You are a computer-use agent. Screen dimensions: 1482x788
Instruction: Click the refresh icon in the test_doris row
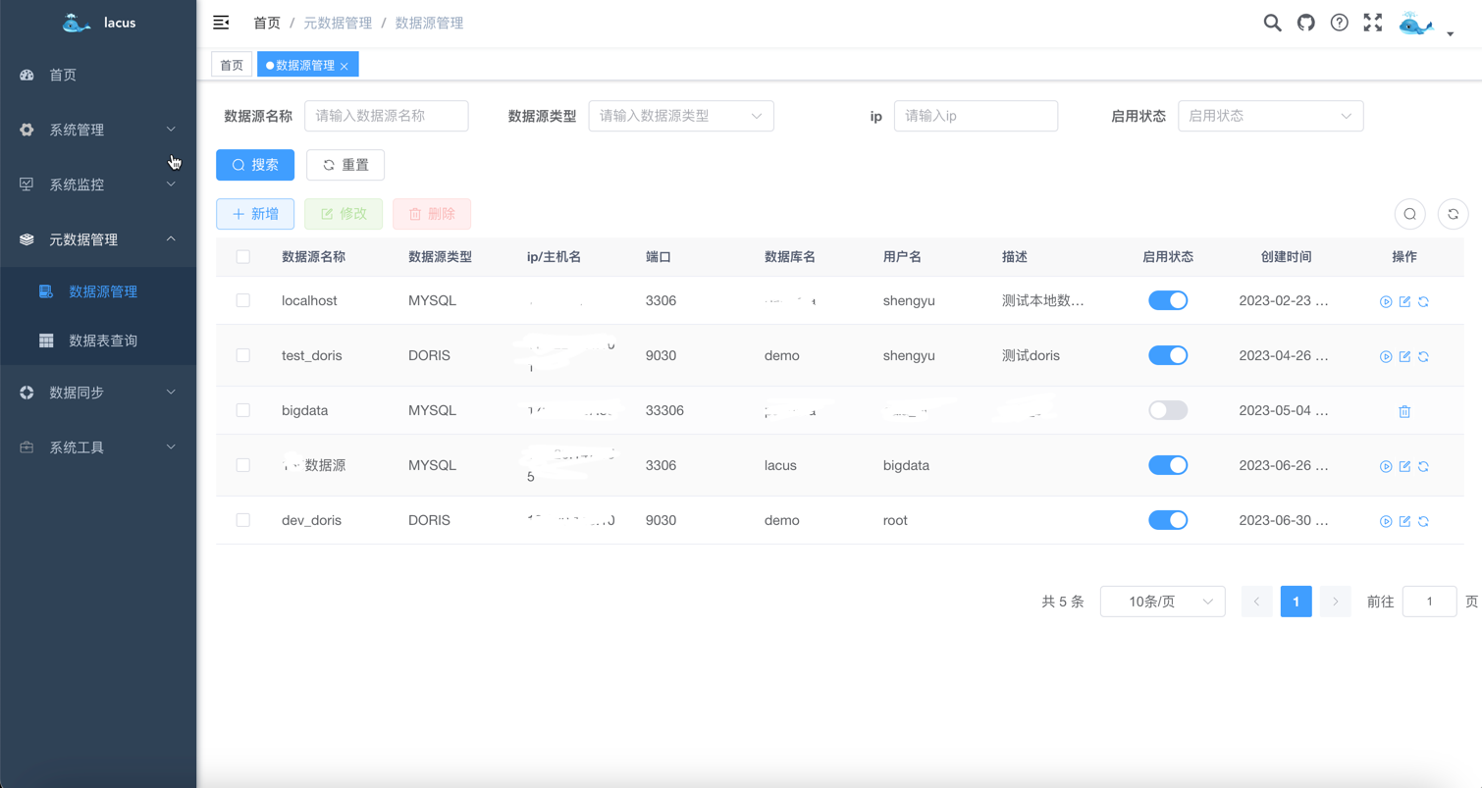point(1423,356)
